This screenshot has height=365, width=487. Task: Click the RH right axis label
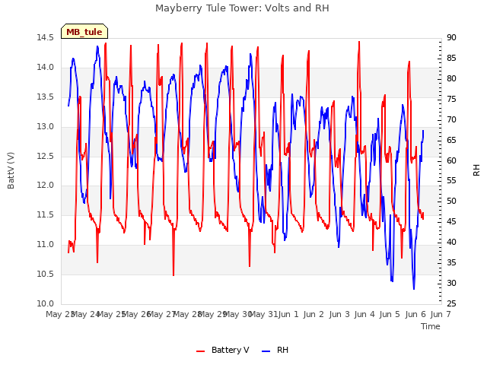tap(476, 170)
